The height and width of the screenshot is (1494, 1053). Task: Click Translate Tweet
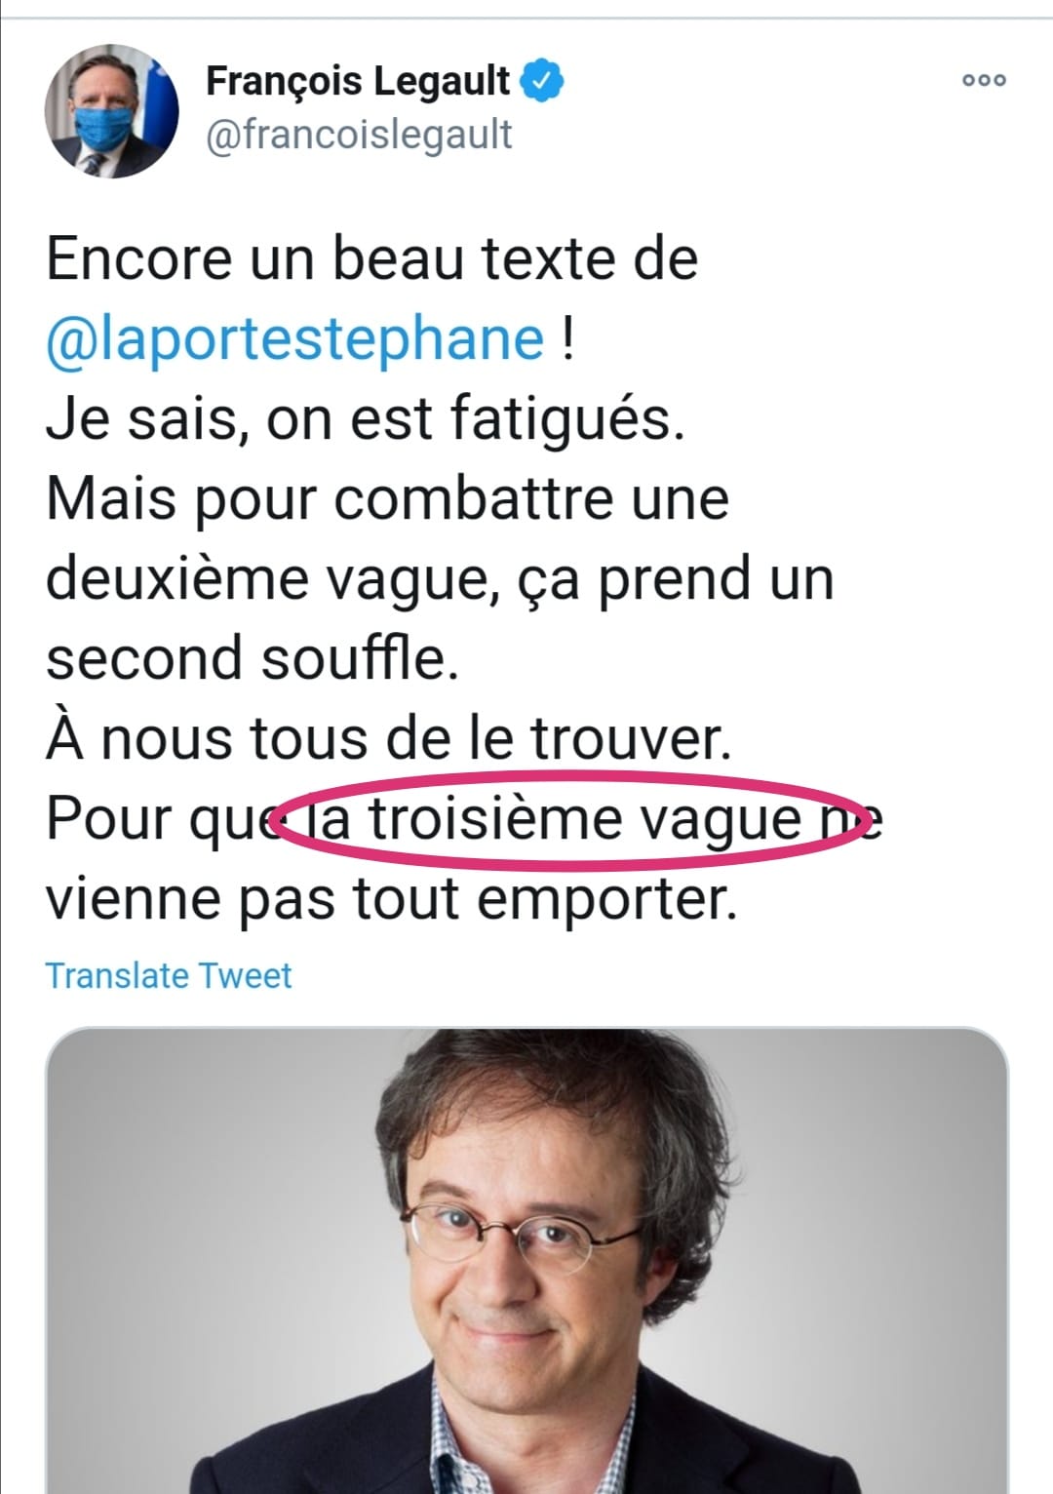169,975
